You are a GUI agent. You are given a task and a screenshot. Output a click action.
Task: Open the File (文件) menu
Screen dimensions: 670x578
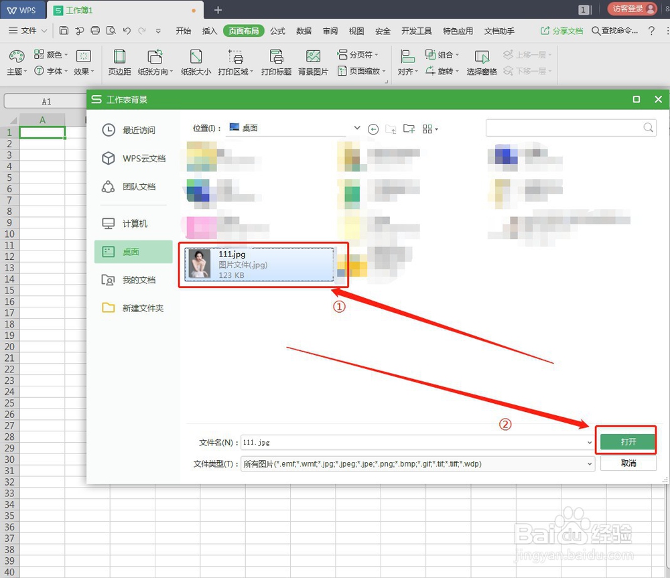pos(27,31)
